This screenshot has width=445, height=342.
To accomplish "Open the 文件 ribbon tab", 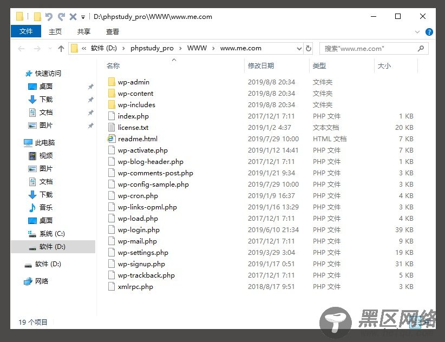I will (26, 31).
